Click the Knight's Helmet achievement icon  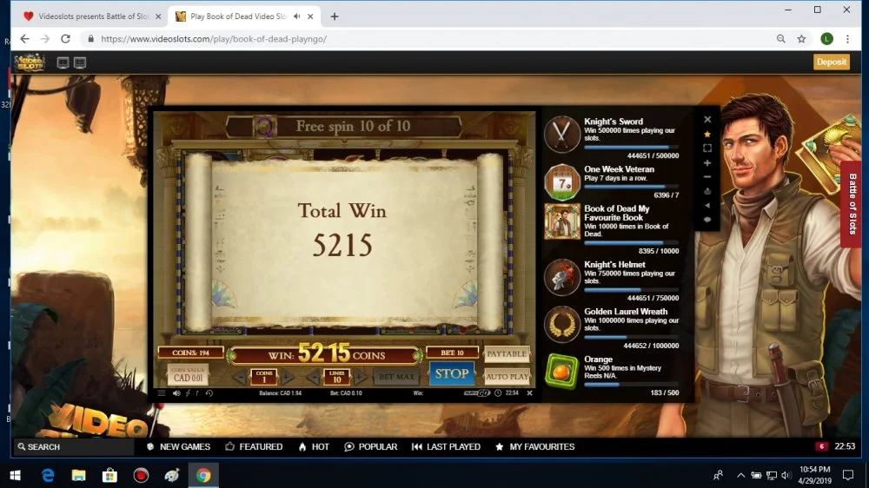point(562,276)
